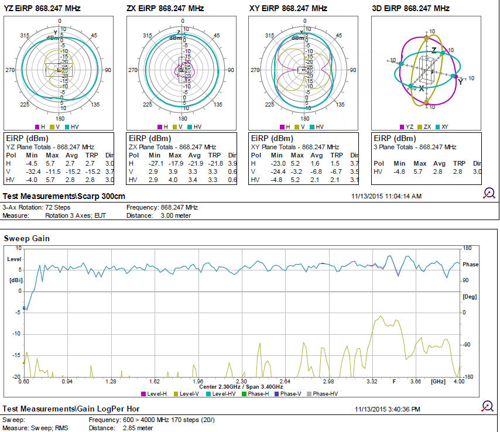Click the TRP column header in 3 Plane table
The height and width of the screenshot is (432, 500).
point(459,163)
